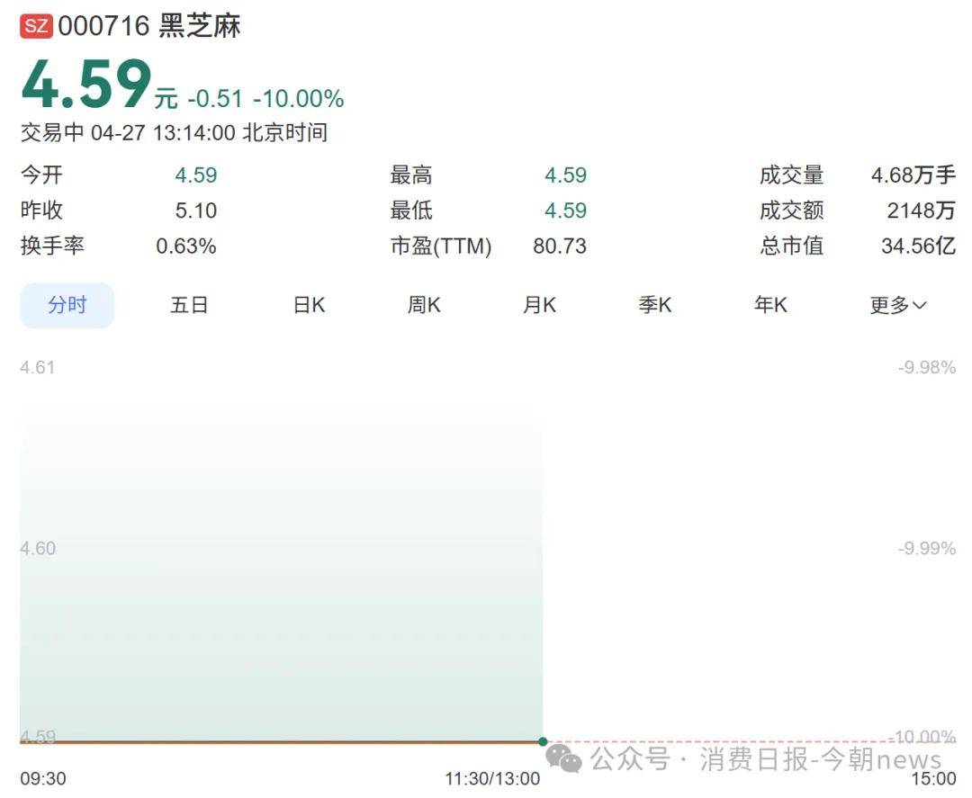Image resolution: width=972 pixels, height=798 pixels.
Task: Select the 月K monthly chart tab
Action: pyautogui.click(x=539, y=305)
